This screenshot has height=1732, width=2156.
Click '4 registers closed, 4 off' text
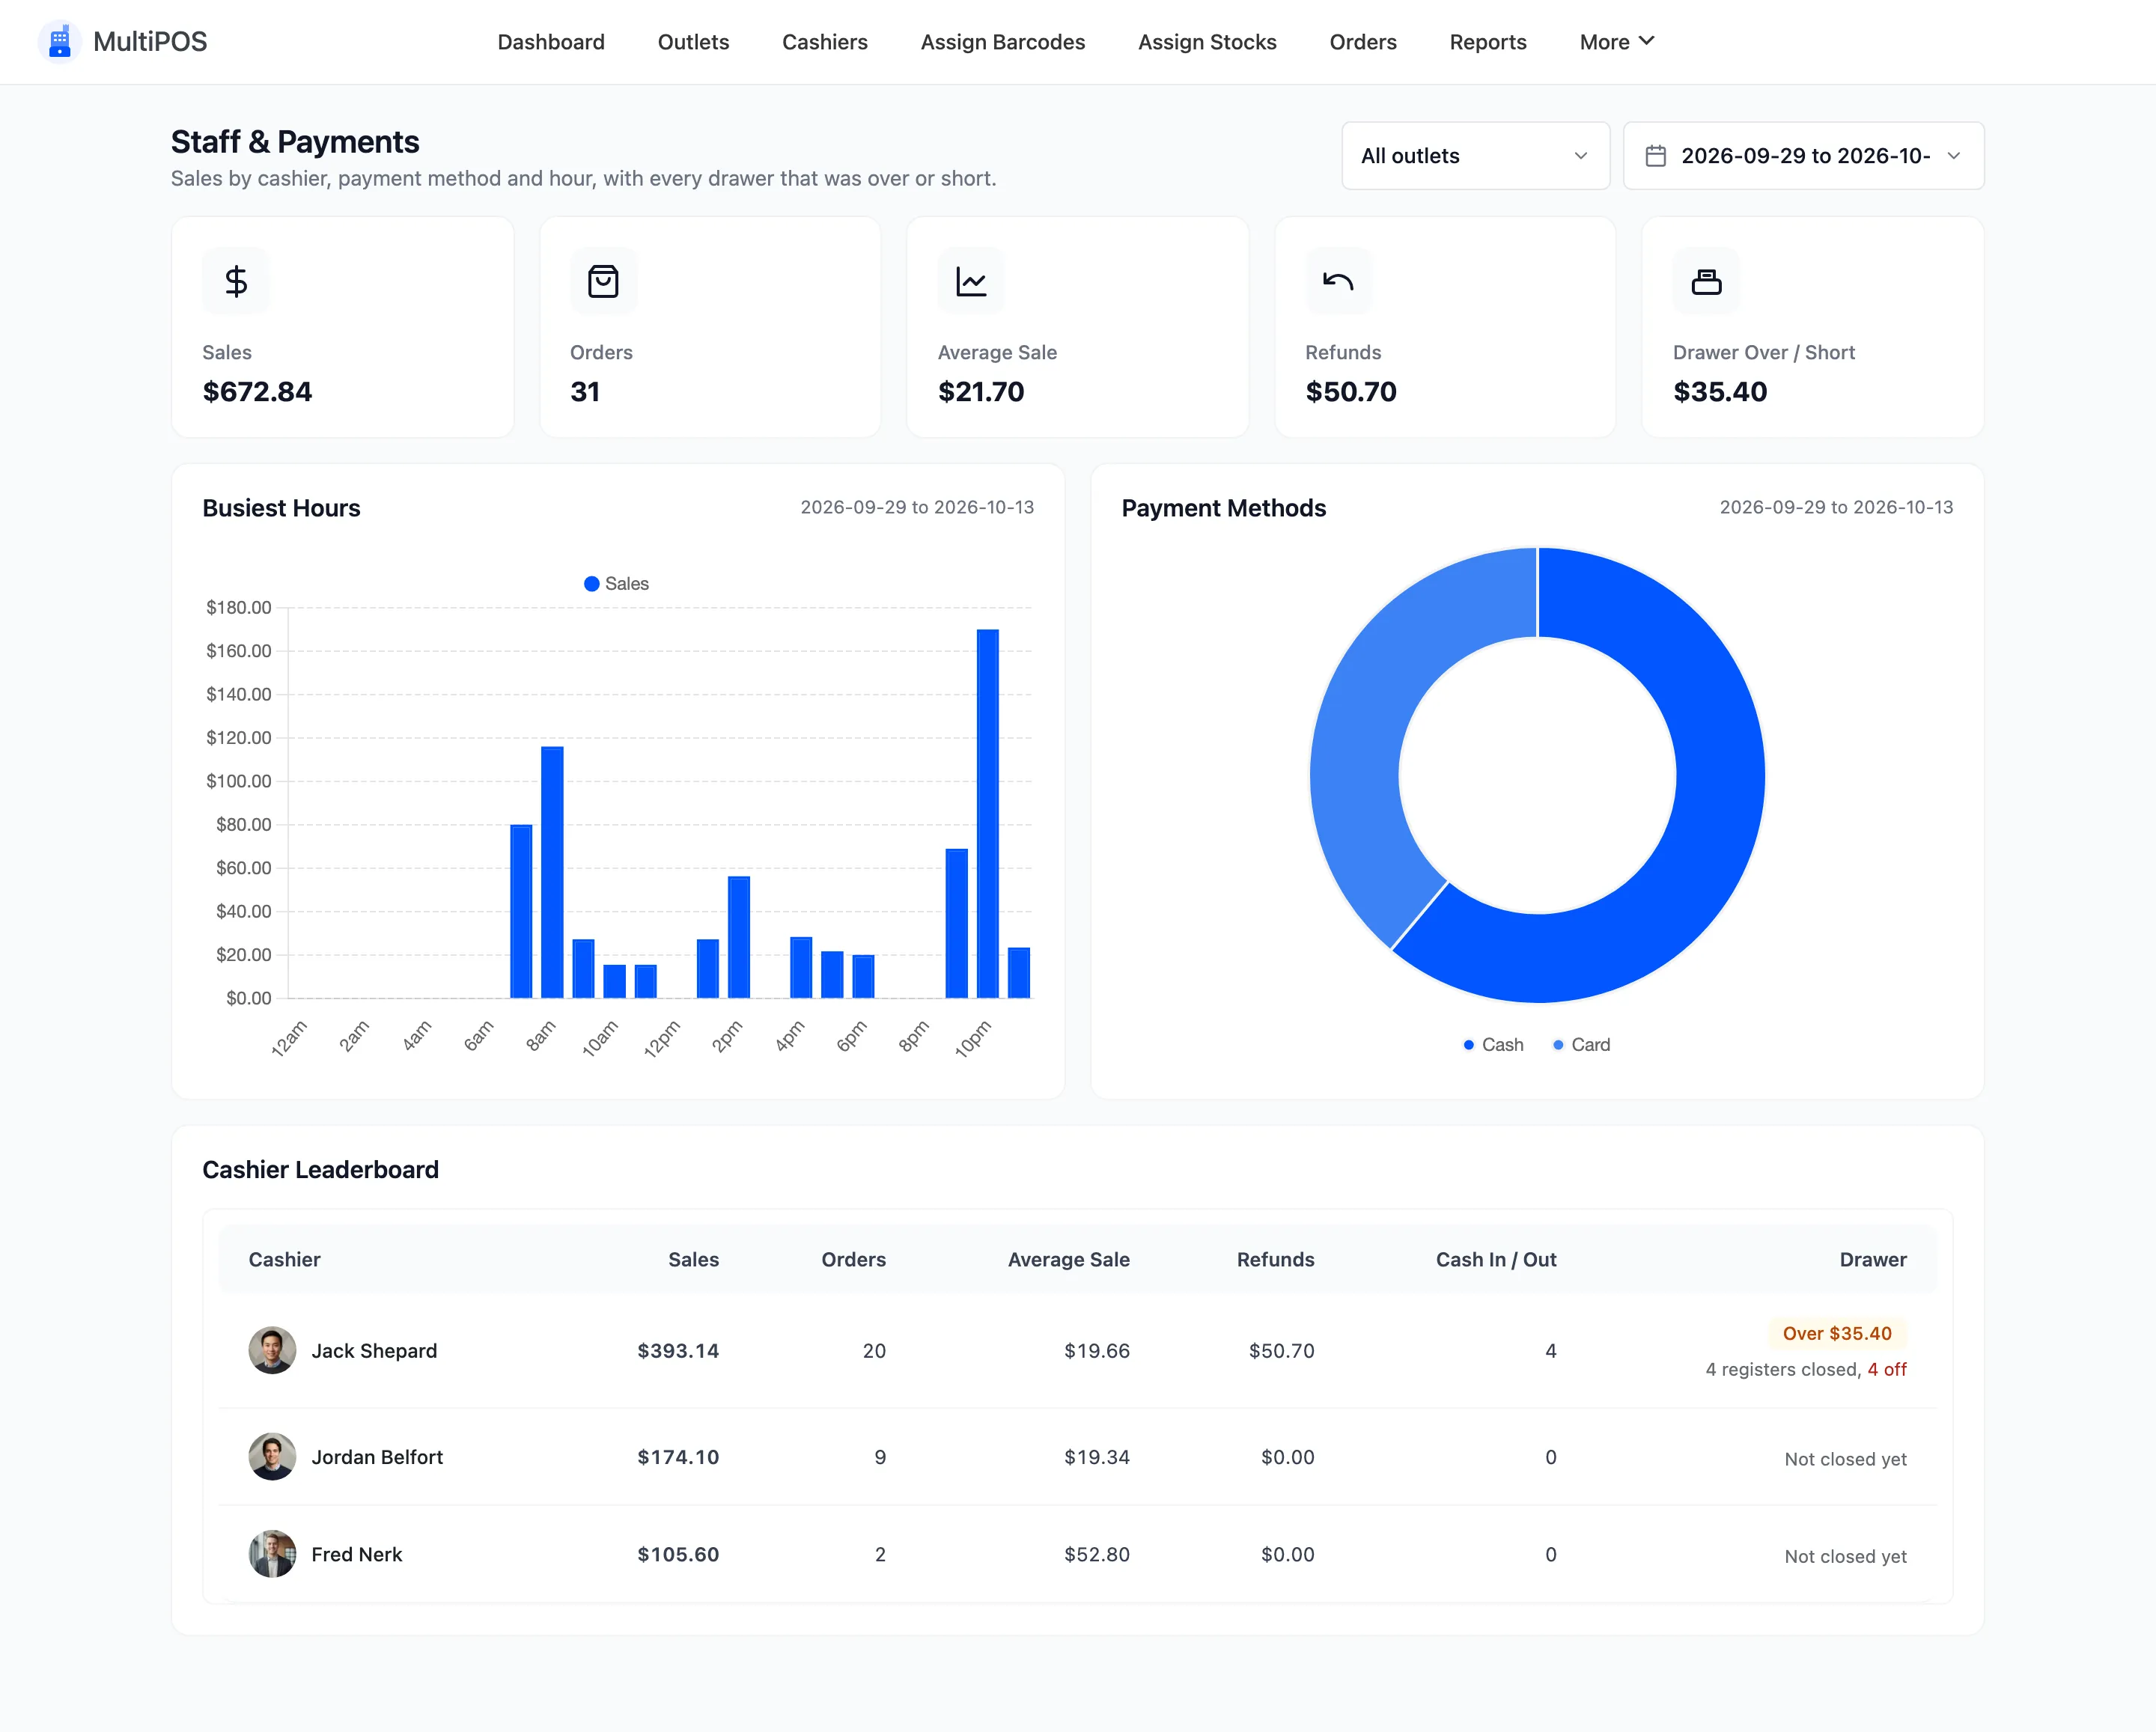click(1805, 1369)
